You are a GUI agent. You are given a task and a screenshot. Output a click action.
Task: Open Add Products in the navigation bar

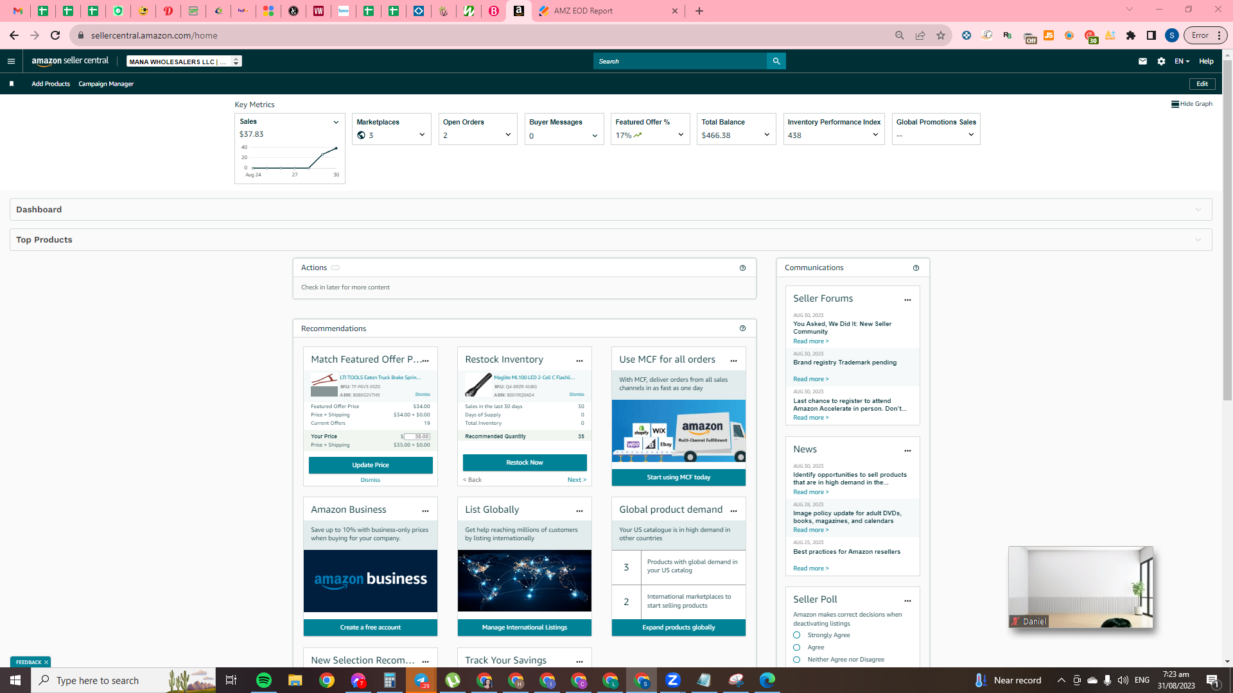tap(51, 84)
